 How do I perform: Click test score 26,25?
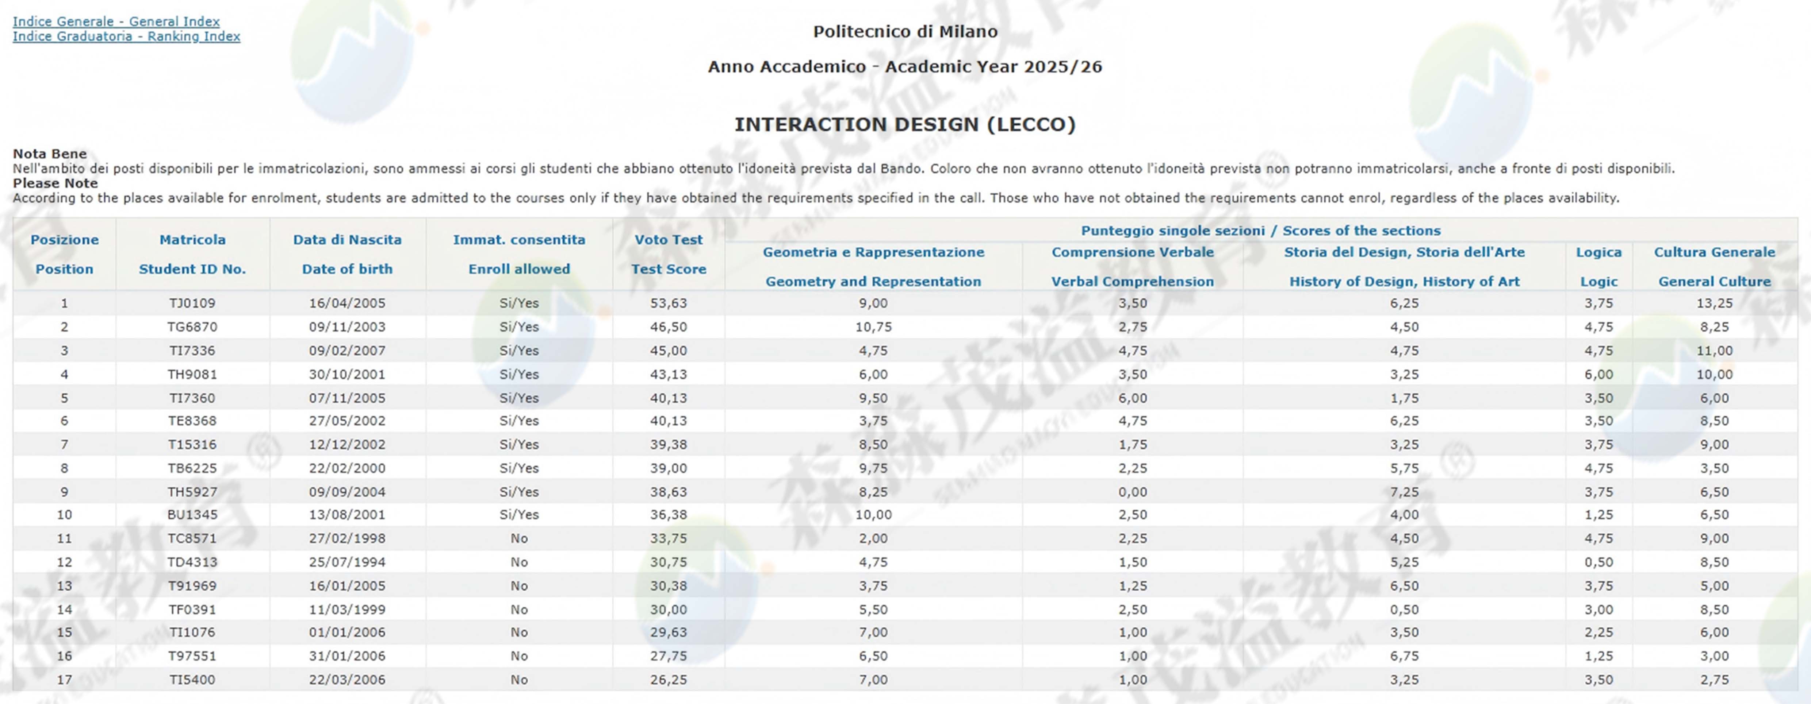(669, 680)
